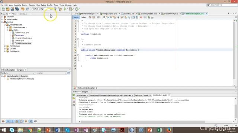The width and height of the screenshot is (238, 133).
Task: Open the Windows Start button
Action: pos(3,130)
